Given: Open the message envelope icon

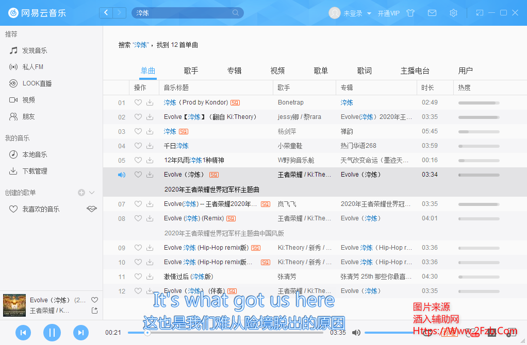Looking at the screenshot, I should (432, 13).
